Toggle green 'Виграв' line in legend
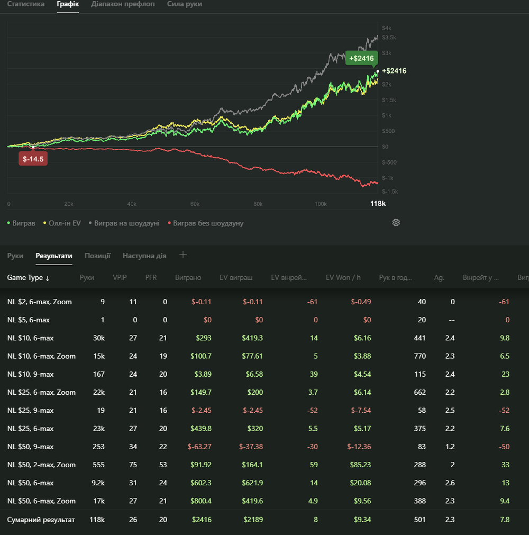The height and width of the screenshot is (535, 529). [21, 223]
